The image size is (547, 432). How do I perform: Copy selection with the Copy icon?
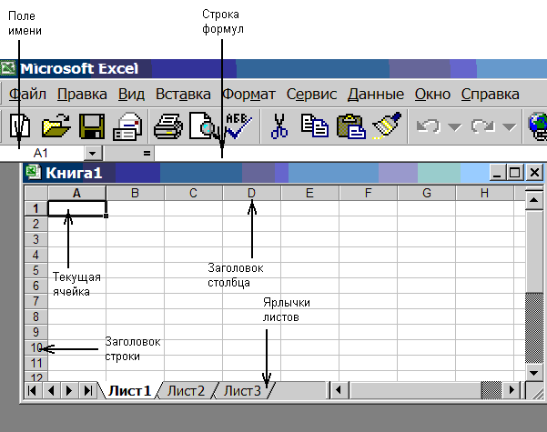click(x=315, y=126)
